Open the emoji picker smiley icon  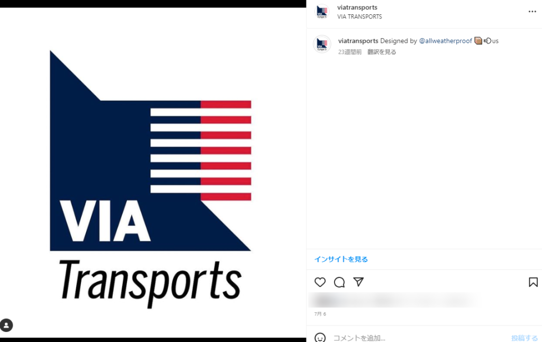(x=320, y=338)
